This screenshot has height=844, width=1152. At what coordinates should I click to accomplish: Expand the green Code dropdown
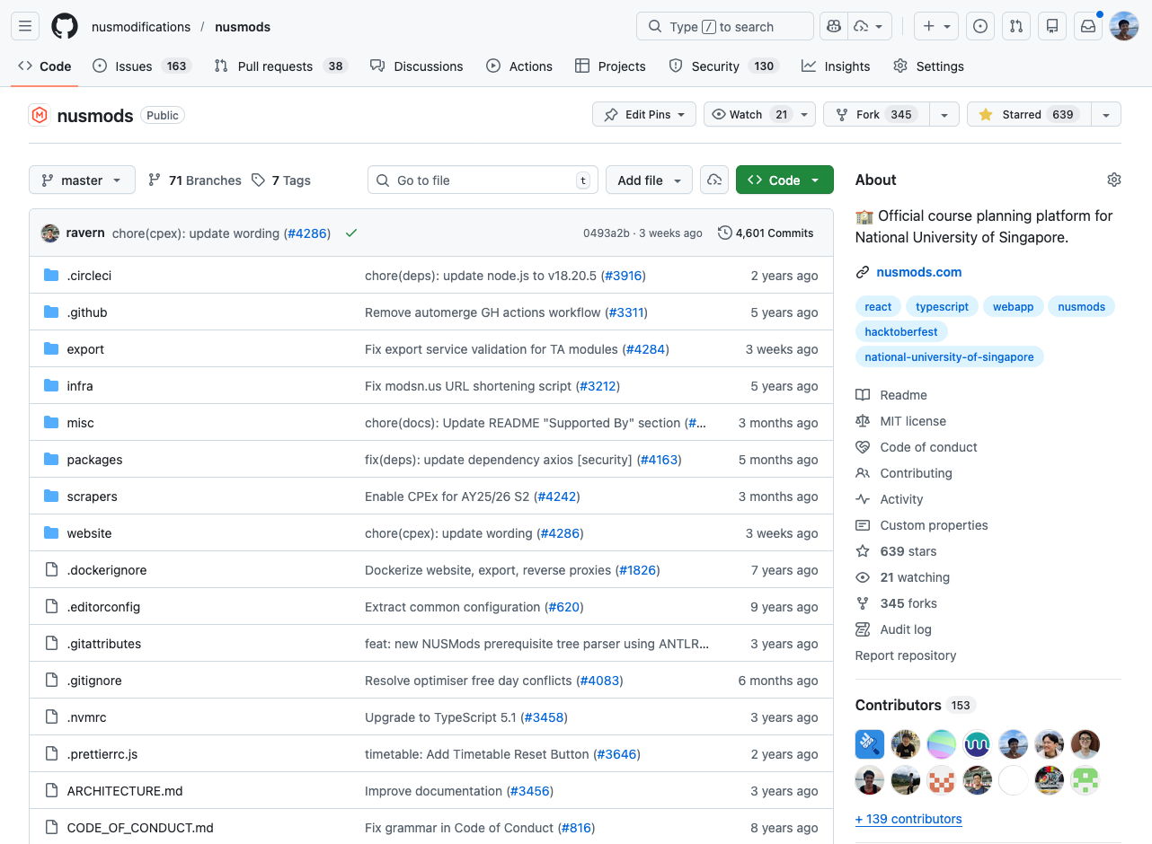click(784, 180)
